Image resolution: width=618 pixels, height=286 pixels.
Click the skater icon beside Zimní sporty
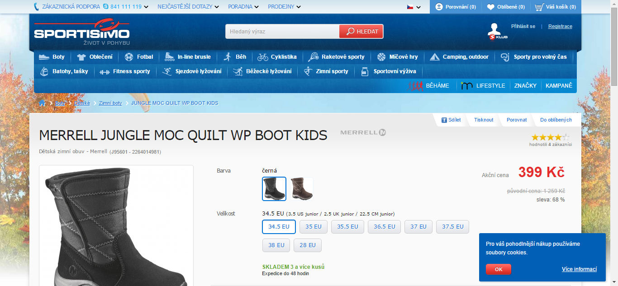308,71
